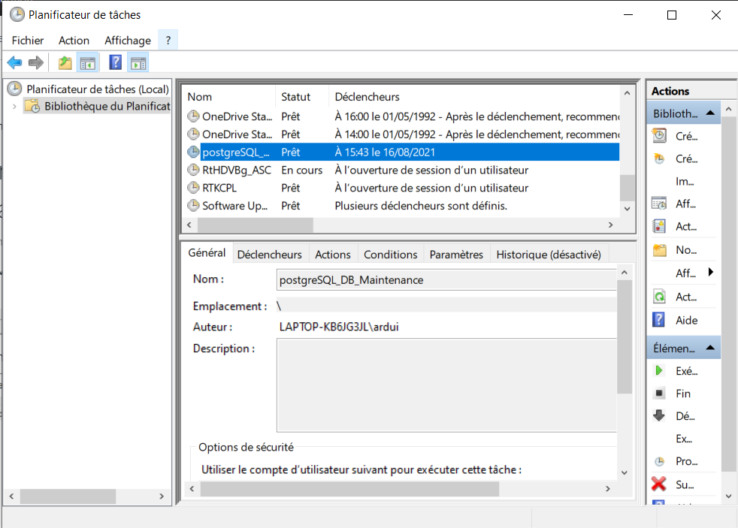Screen dimensions: 738x528
Task: Switch to the Déclencheurs tab
Action: pos(269,254)
